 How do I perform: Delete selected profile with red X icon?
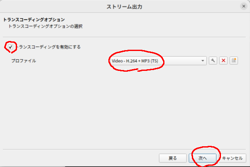pyautogui.click(x=223, y=61)
